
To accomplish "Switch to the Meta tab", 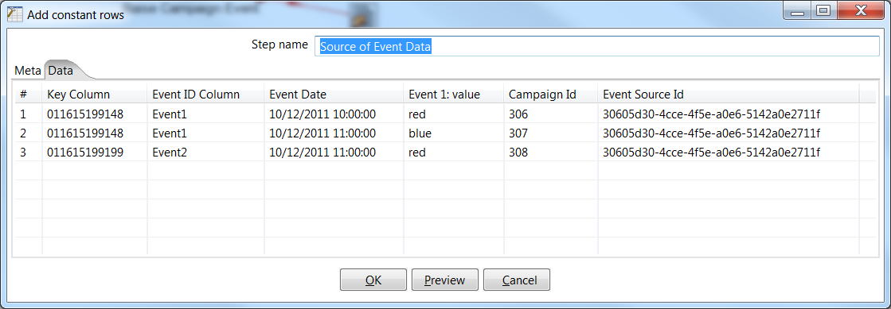I will pos(28,71).
